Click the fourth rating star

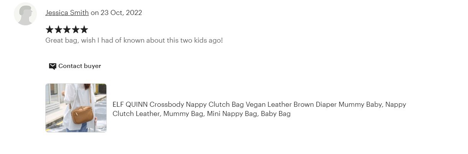coord(75,30)
